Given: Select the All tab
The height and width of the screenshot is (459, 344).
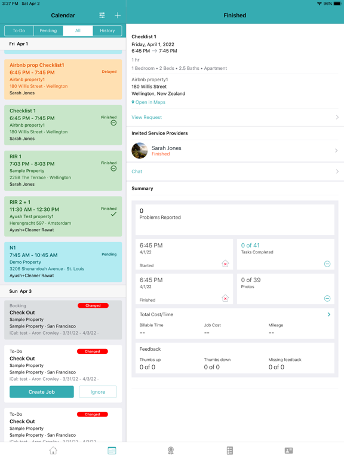Looking at the screenshot, I should click(x=78, y=30).
